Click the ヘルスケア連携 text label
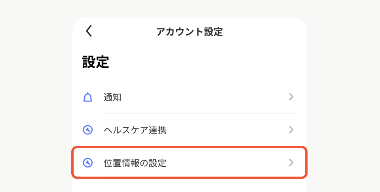This screenshot has height=192, width=380. click(x=135, y=130)
